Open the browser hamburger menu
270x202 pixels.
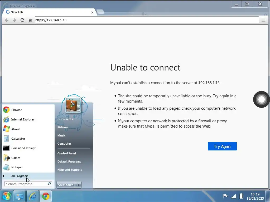(x=263, y=20)
